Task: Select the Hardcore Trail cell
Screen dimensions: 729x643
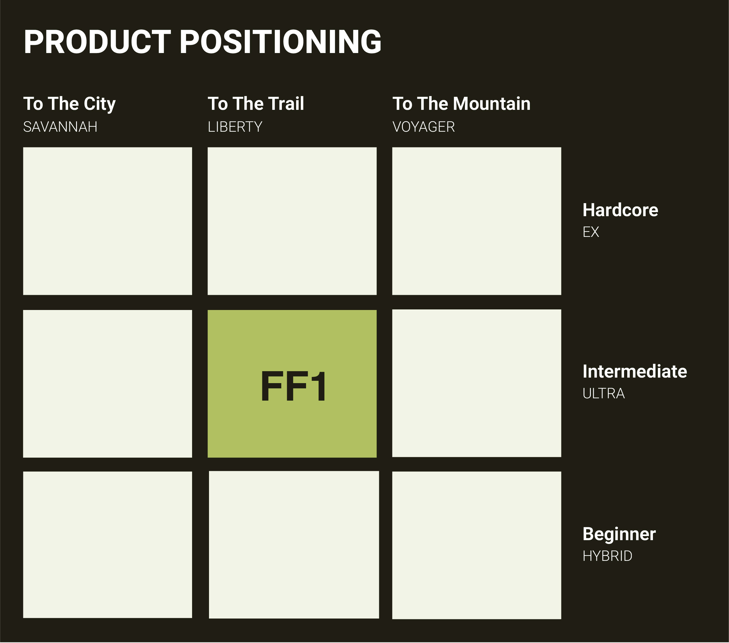Action: (292, 221)
